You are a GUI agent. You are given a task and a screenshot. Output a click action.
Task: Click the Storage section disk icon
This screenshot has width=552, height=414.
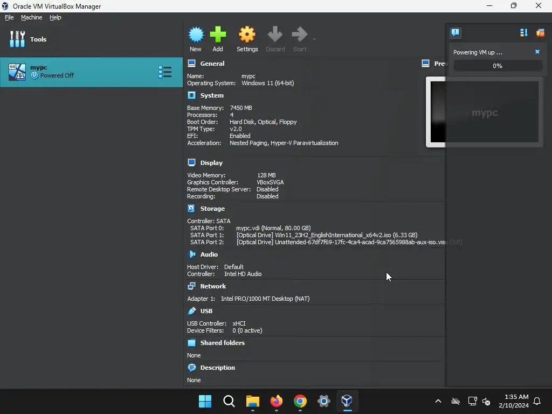click(x=191, y=209)
